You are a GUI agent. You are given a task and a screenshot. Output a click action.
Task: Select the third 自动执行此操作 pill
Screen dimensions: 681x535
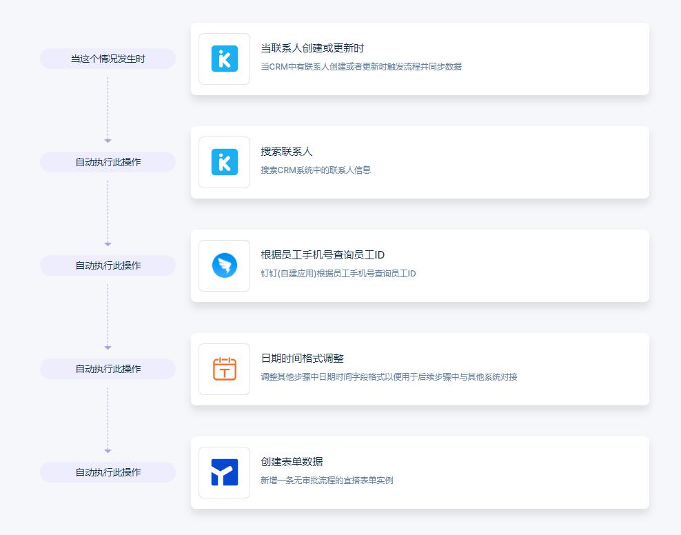[x=107, y=369]
